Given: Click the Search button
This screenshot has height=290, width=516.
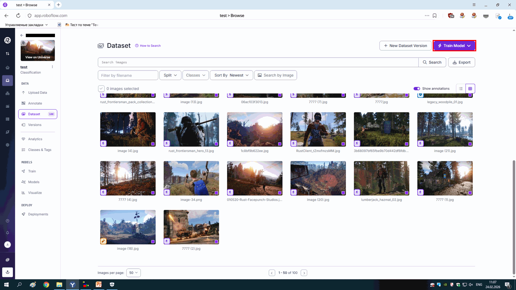Looking at the screenshot, I should tap(432, 62).
